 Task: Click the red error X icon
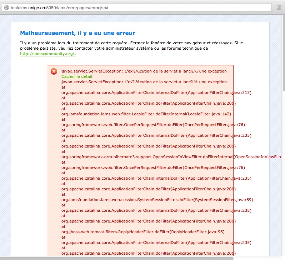pos(54,71)
